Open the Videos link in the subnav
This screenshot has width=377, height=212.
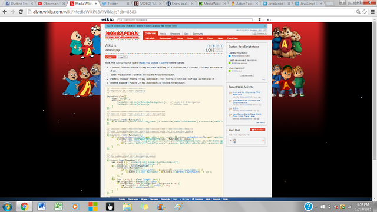pyautogui.click(x=180, y=38)
